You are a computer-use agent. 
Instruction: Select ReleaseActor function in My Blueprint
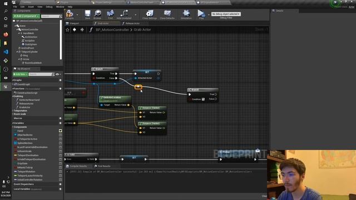[26, 104]
